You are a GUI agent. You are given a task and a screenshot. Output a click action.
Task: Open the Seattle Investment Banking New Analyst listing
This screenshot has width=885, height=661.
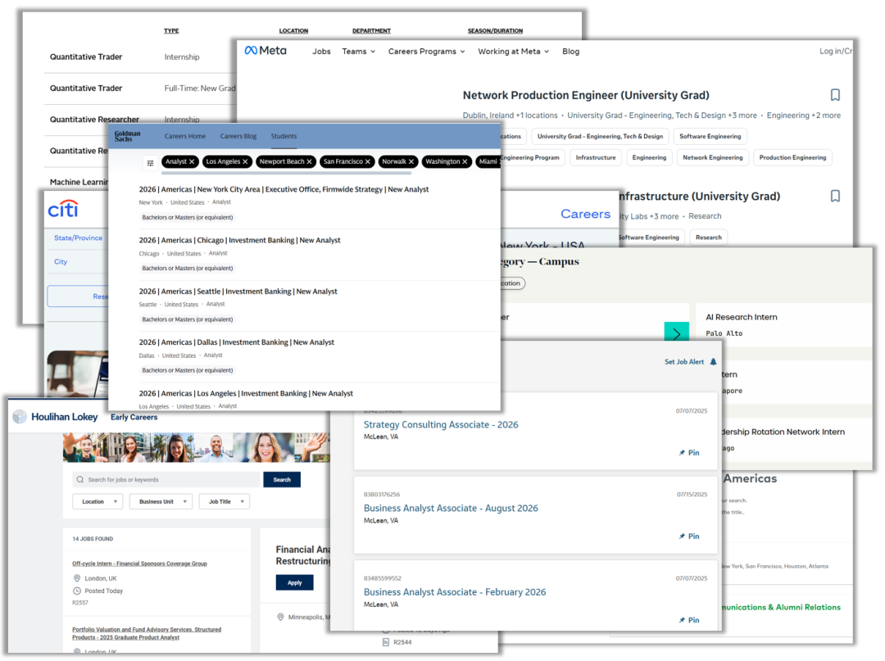coord(238,292)
